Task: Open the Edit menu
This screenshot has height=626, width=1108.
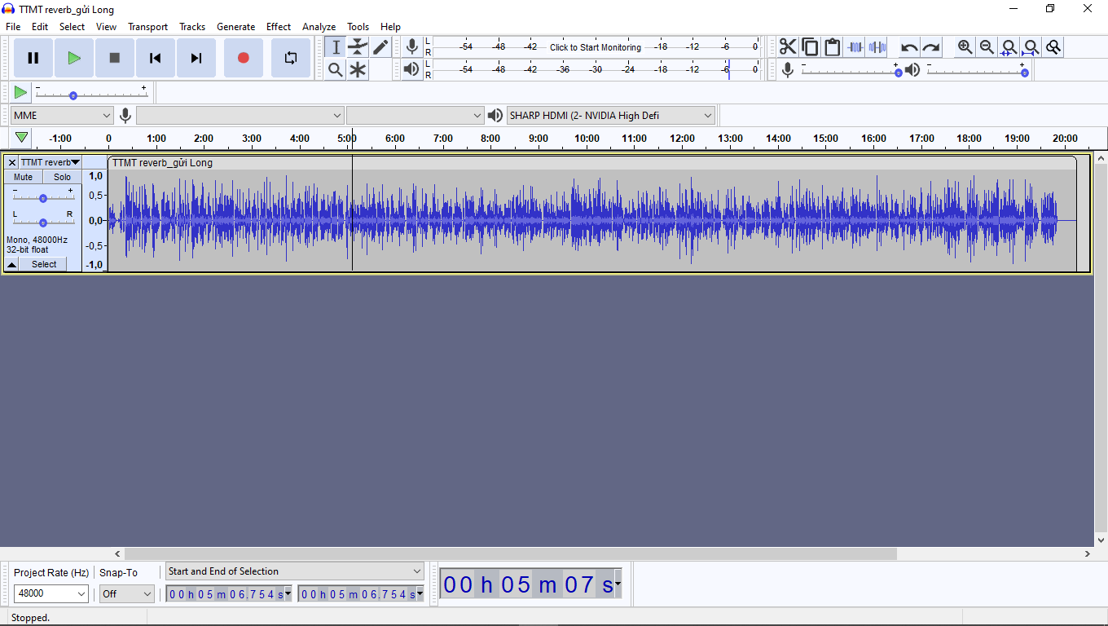Action: coord(40,27)
